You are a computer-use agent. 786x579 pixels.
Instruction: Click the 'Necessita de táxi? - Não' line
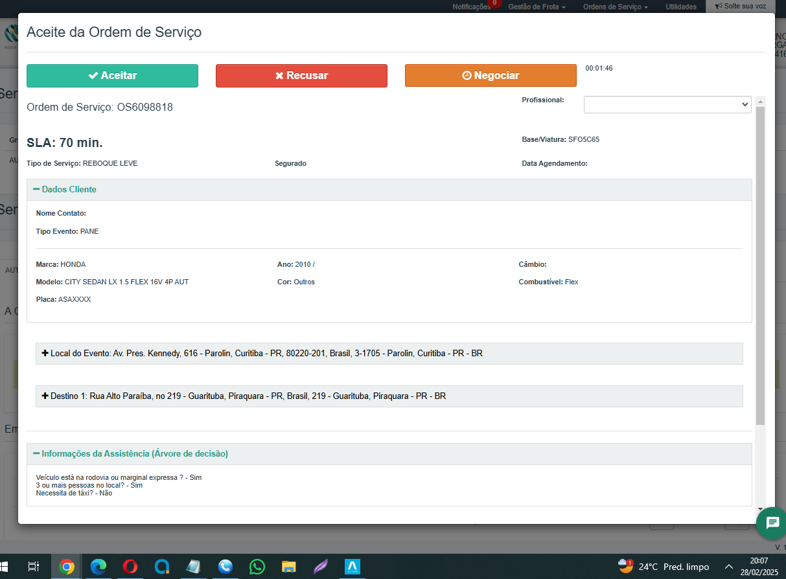tap(74, 493)
